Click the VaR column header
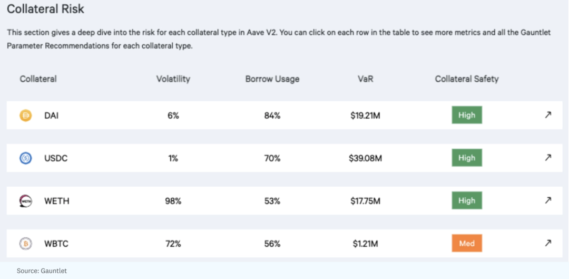The width and height of the screenshot is (569, 279). pyautogui.click(x=365, y=79)
